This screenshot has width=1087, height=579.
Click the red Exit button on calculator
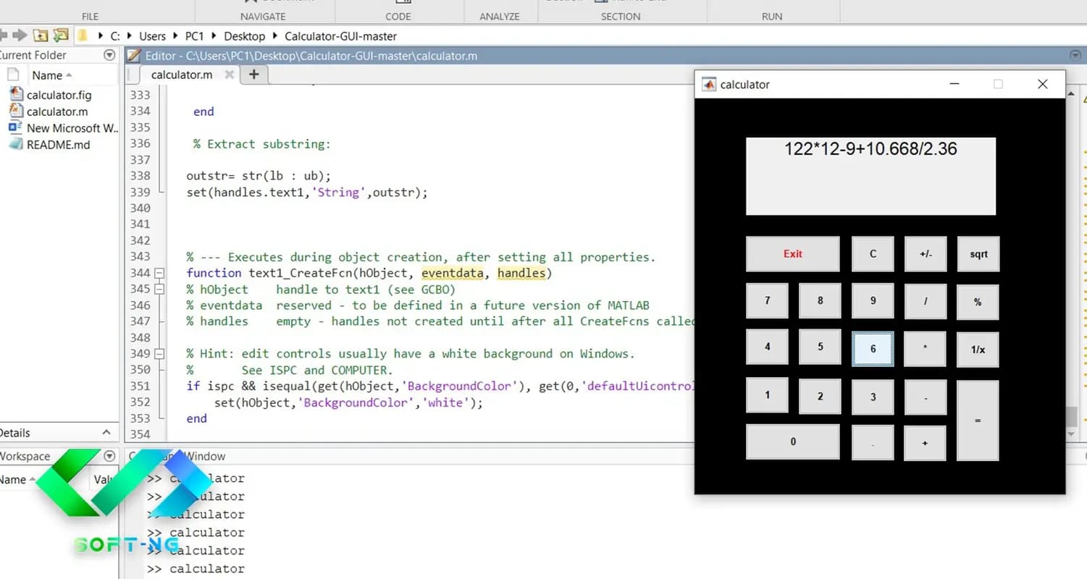tap(793, 254)
